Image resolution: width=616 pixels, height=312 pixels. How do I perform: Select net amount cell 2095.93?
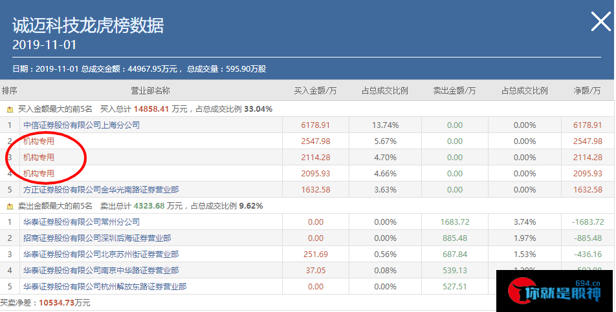pos(588,174)
